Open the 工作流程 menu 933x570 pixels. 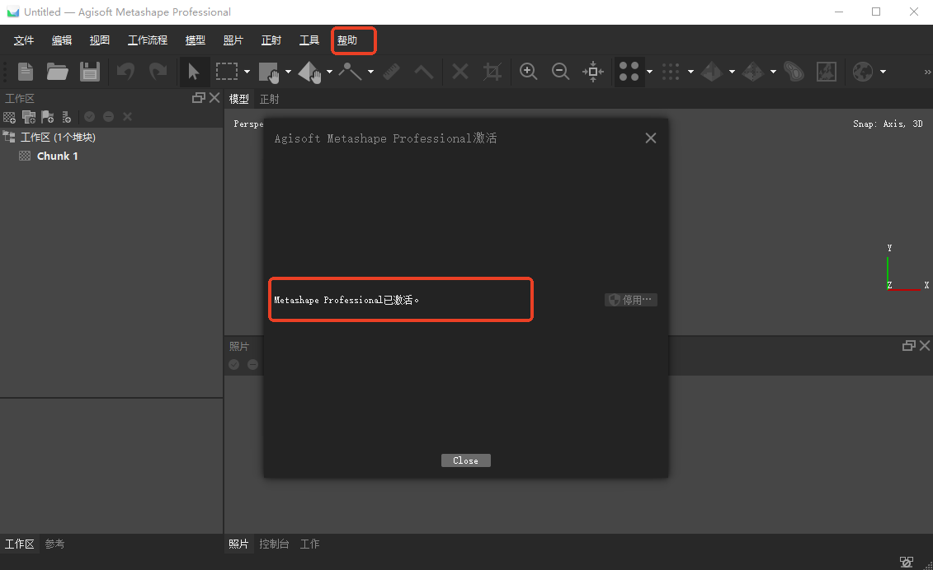[148, 40]
